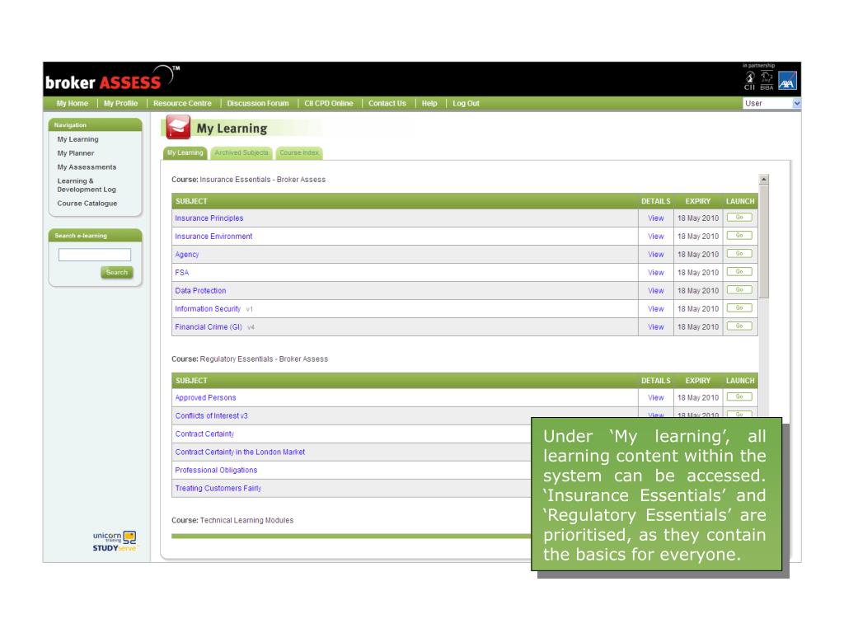Click Log Out in the top menu
This screenshot has width=844, height=633.
point(467,103)
